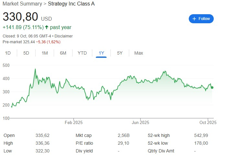
Task: Click the Feb 2025 axis label
Action: pos(74,122)
